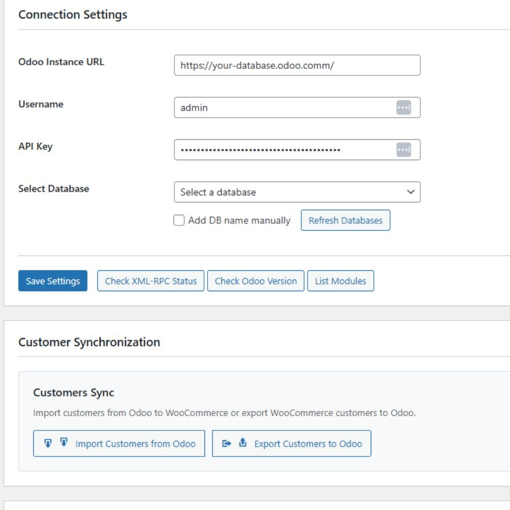The width and height of the screenshot is (510, 510).
Task: Open the Select a database dropdown
Action: pyautogui.click(x=297, y=192)
